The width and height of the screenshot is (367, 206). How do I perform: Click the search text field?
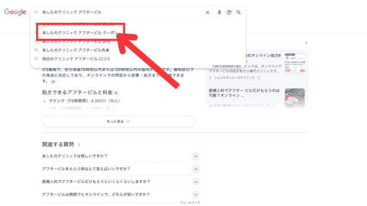(x=122, y=13)
